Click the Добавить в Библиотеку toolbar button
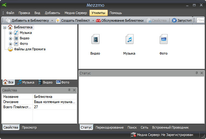The height and width of the screenshot is (139, 206). [27, 21]
